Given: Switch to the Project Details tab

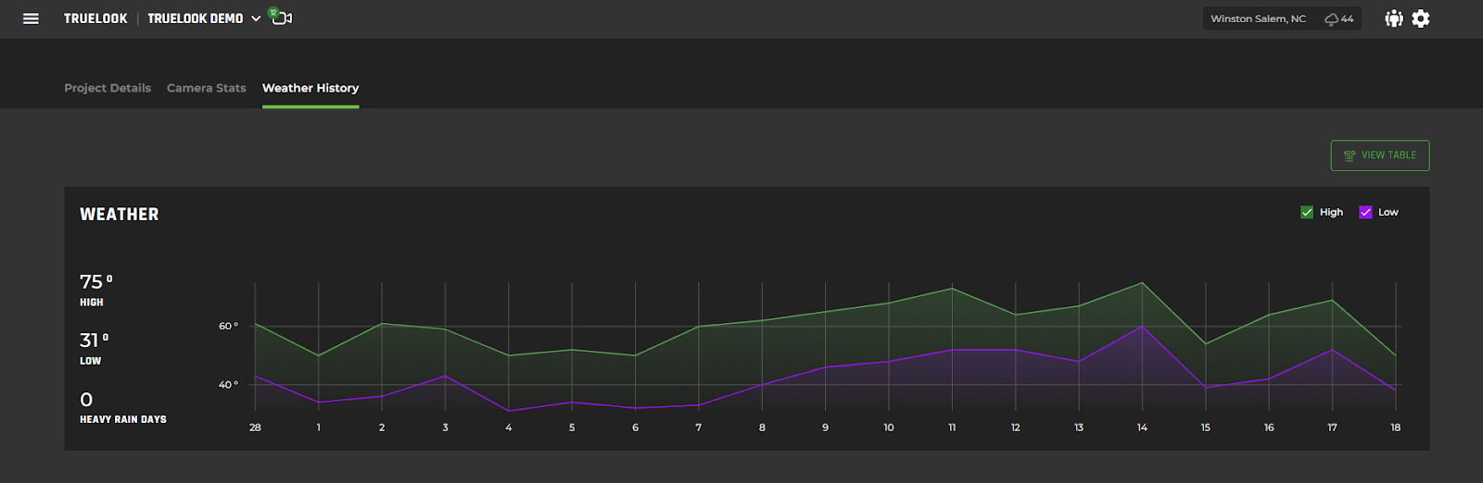Looking at the screenshot, I should (x=108, y=88).
